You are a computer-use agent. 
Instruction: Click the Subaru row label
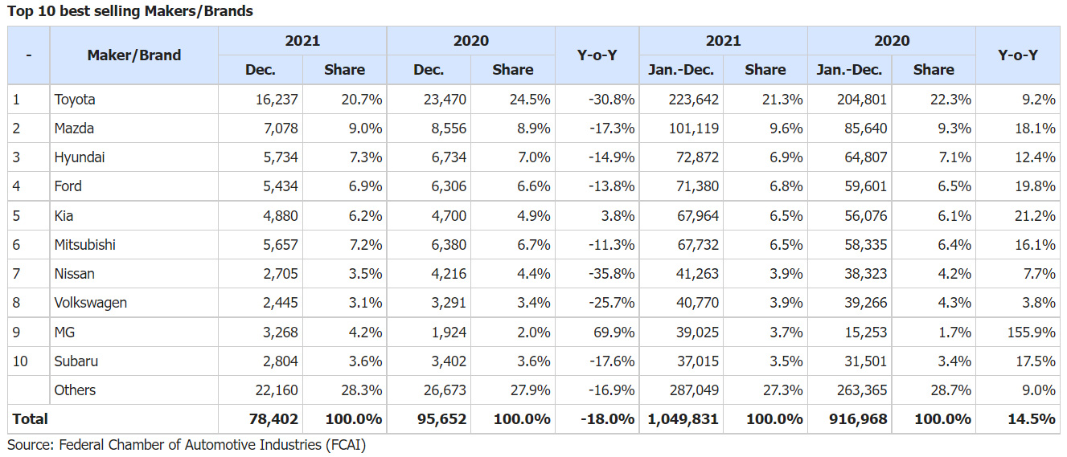pyautogui.click(x=76, y=361)
